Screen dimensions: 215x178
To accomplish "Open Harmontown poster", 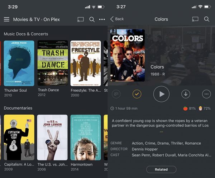I will (86, 138).
